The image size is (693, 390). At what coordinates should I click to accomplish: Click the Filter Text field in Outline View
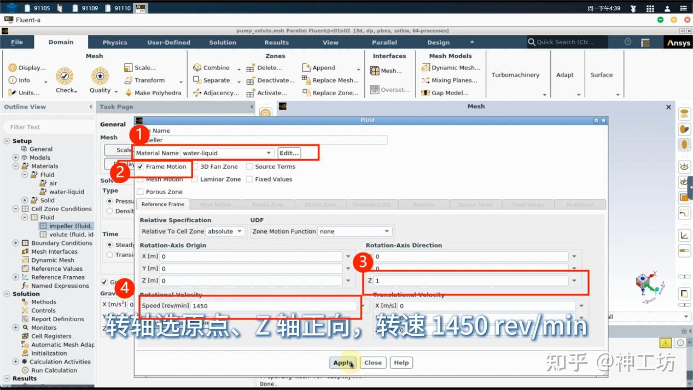[49, 127]
